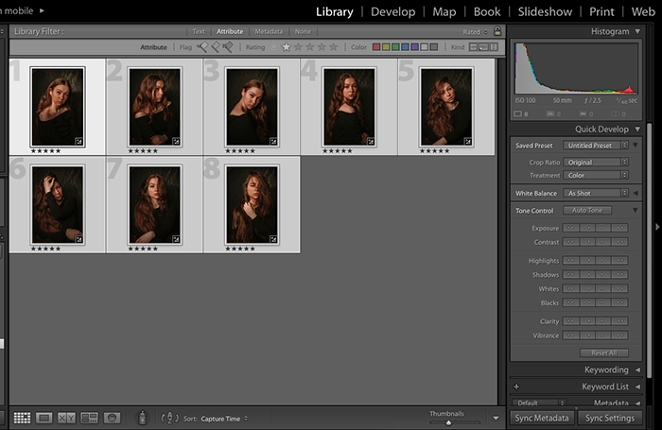Open Compare view (X|Y)
The width and height of the screenshot is (662, 430).
pyautogui.click(x=67, y=418)
